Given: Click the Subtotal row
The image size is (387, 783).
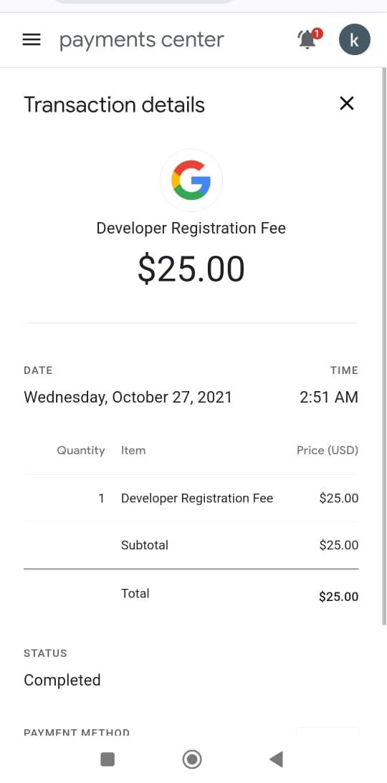Looking at the screenshot, I should pos(191,545).
